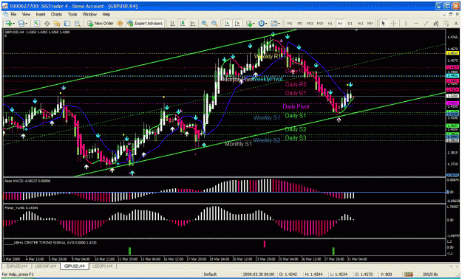Viewport: 462px width, 279px height.
Task: Select the 'Daily Pivot' chart label
Action: [x=296, y=106]
